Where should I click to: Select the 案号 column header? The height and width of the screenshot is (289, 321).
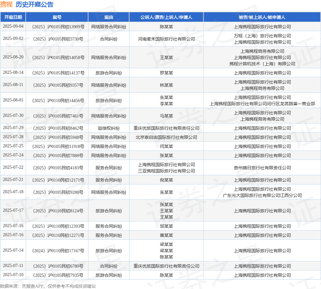tap(57, 17)
